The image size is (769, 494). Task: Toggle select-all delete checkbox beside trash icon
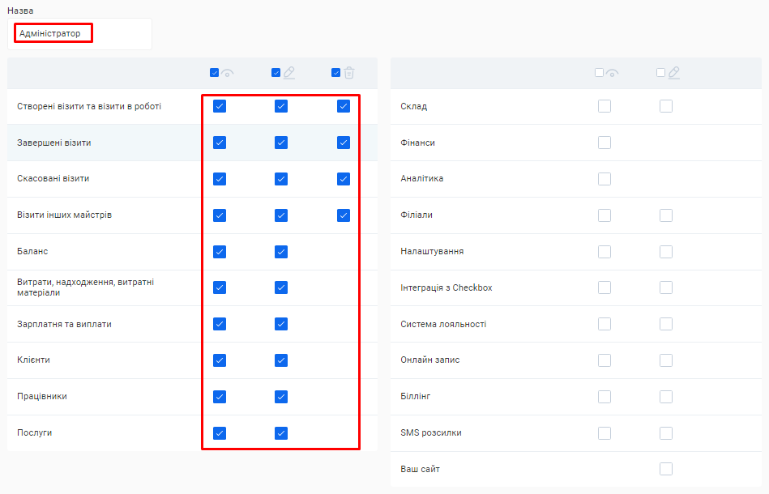tap(336, 73)
